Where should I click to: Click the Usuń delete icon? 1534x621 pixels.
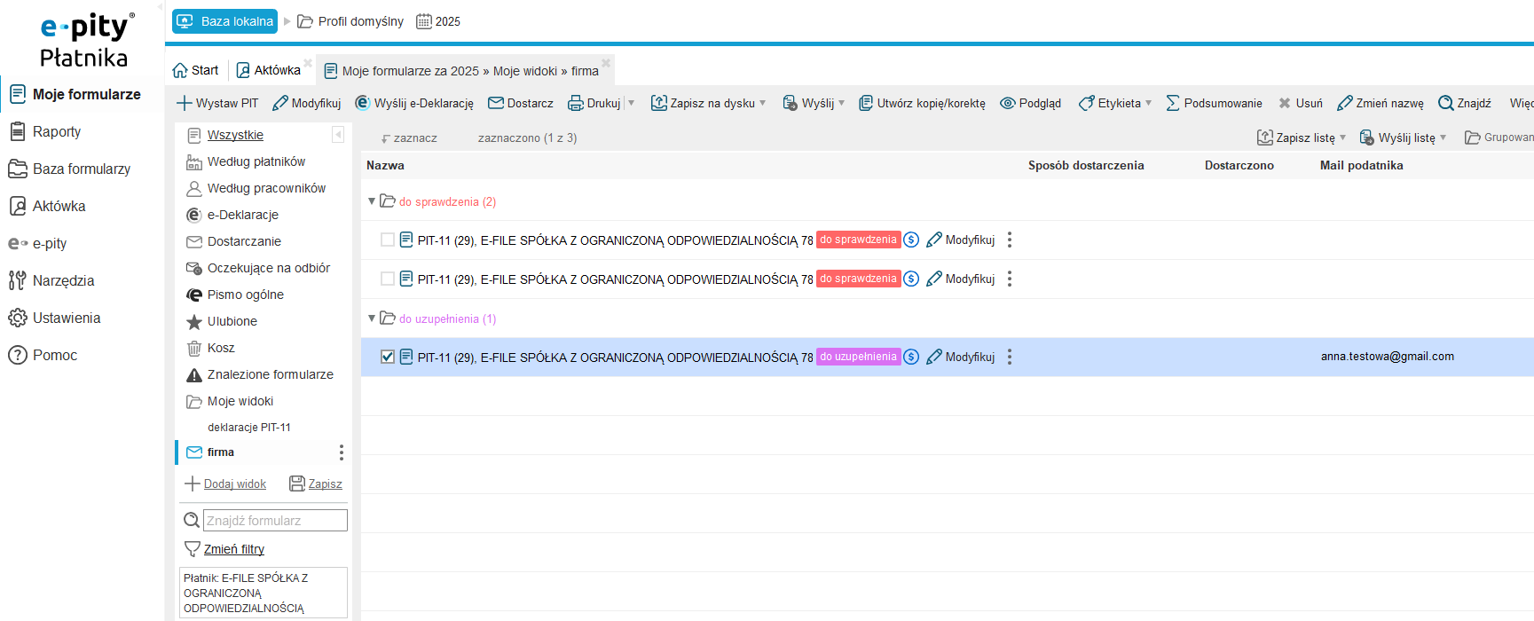tap(1285, 103)
